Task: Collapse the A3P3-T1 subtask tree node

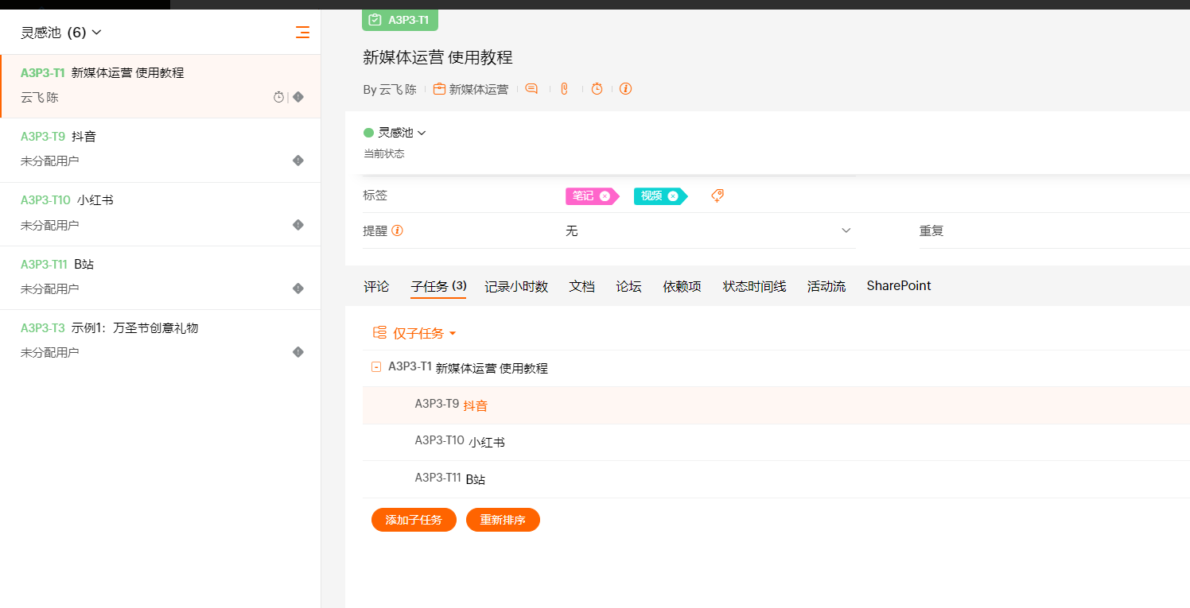Action: point(376,367)
